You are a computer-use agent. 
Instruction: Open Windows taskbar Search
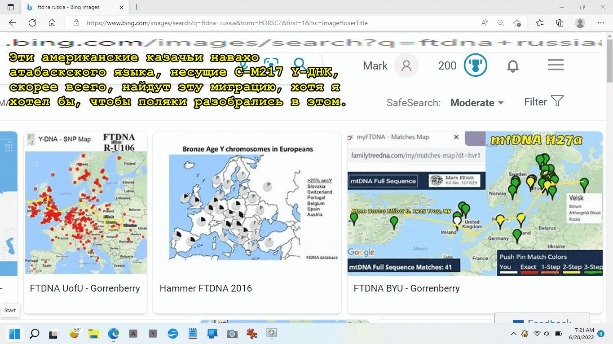34,334
